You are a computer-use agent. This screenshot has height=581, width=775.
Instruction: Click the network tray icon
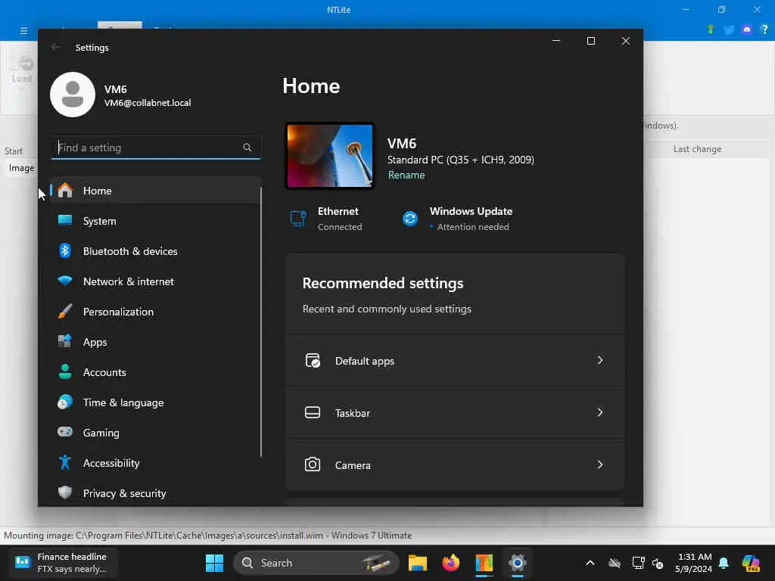tap(638, 563)
